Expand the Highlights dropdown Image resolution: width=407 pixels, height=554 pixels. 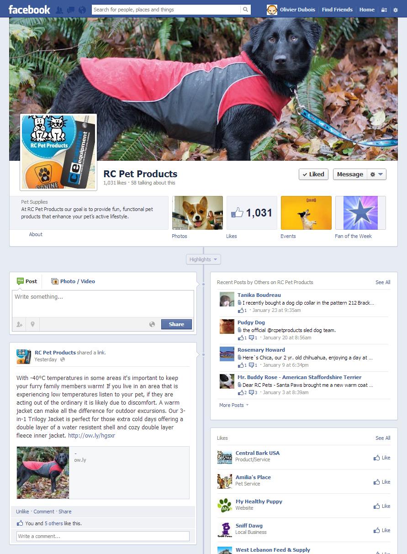[x=203, y=259]
